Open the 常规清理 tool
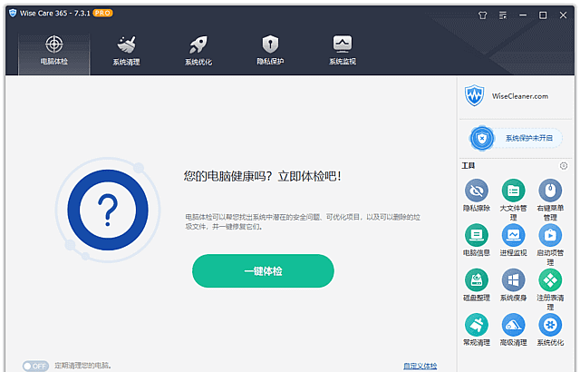 pos(477,329)
